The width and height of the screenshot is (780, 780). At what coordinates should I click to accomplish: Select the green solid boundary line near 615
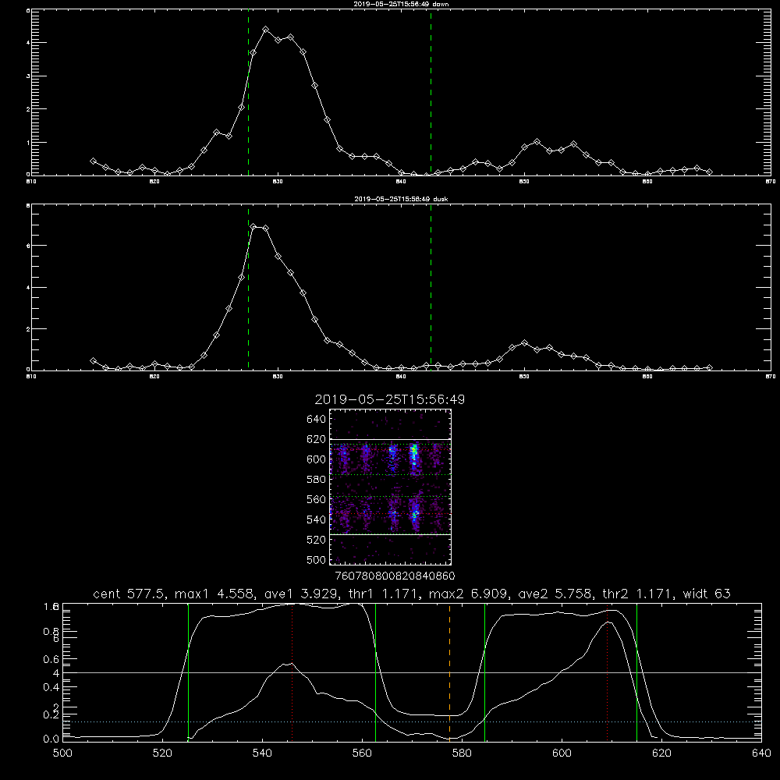click(x=636, y=672)
